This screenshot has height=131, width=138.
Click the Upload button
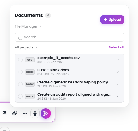point(112,20)
